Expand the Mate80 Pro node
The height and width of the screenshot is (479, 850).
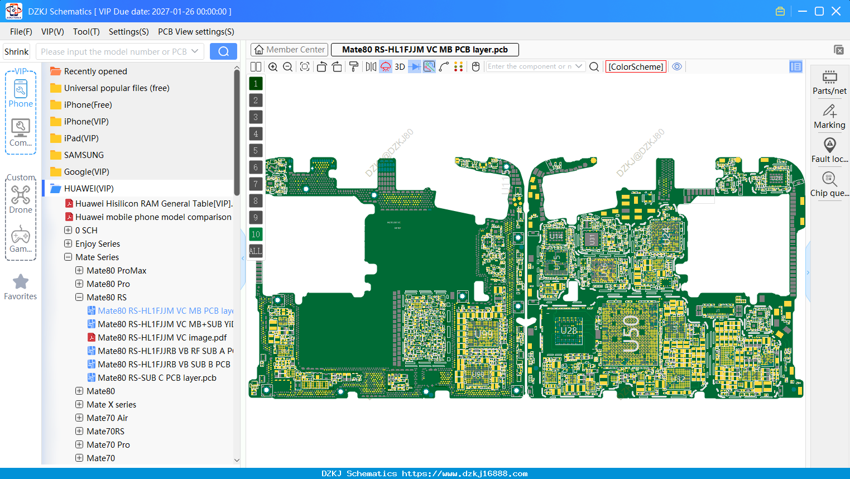79,284
